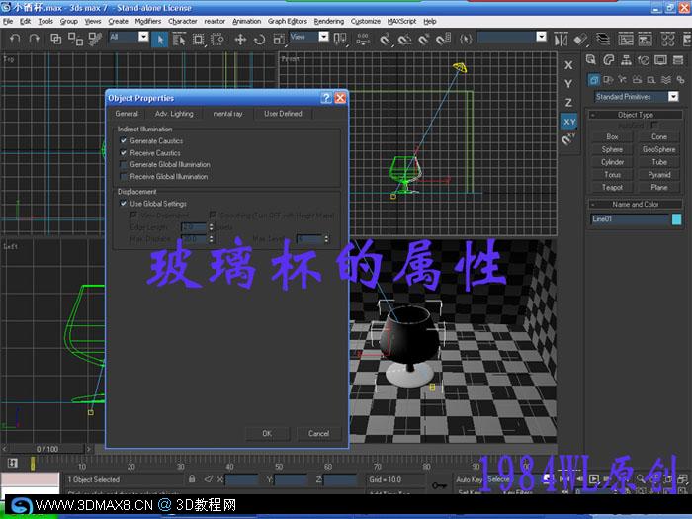The image size is (692, 519).
Task: Open the Standard Primitives dropdown
Action: point(673,96)
